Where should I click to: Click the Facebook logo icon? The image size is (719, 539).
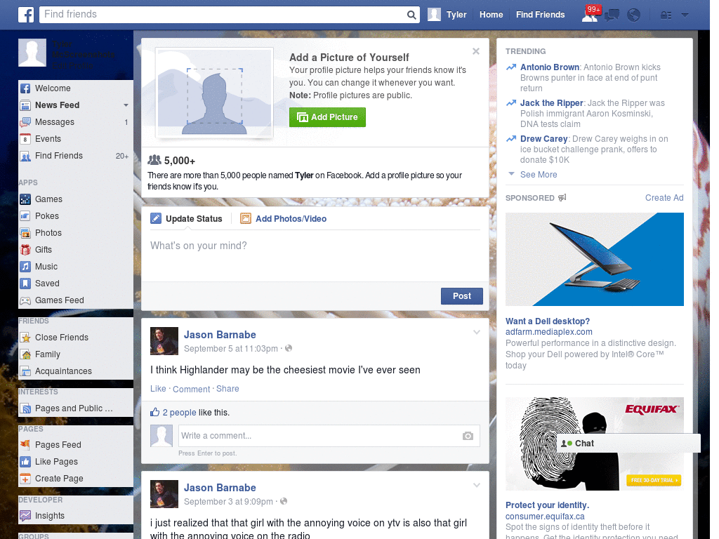tap(26, 15)
